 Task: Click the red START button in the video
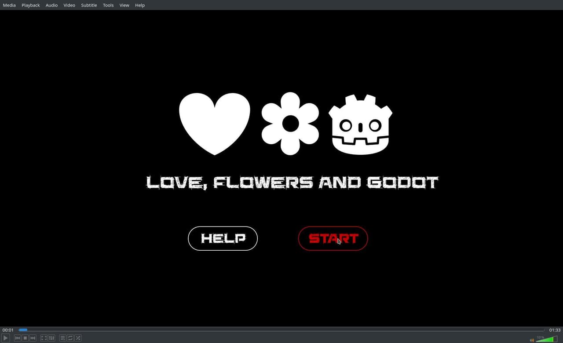coord(333,238)
